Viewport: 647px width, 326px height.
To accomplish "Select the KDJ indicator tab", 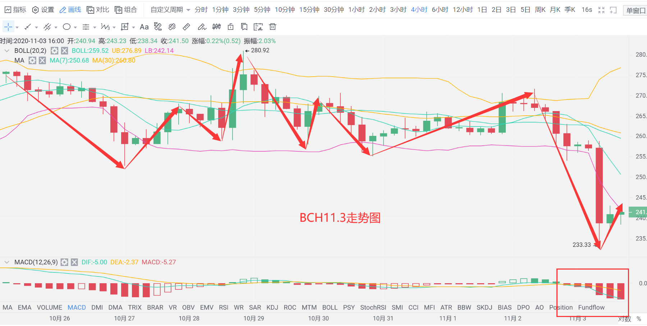I will click(x=272, y=308).
